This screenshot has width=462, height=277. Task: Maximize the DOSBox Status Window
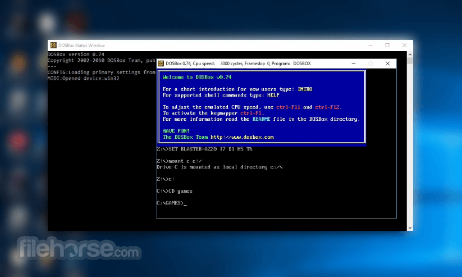[387, 45]
